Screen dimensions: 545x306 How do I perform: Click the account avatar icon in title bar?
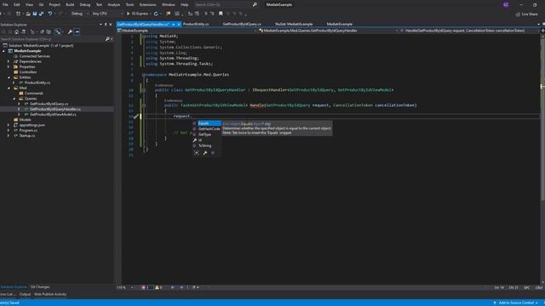(506, 5)
